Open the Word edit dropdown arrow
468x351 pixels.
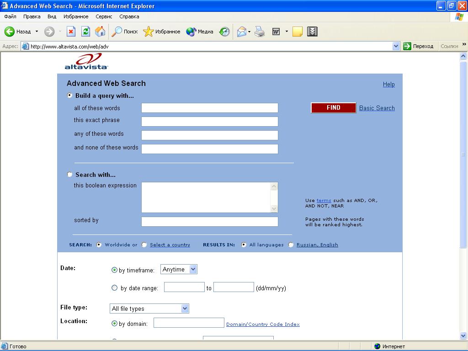coord(287,32)
